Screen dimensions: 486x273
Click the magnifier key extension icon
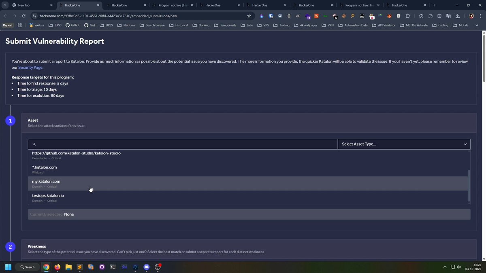pos(353,16)
